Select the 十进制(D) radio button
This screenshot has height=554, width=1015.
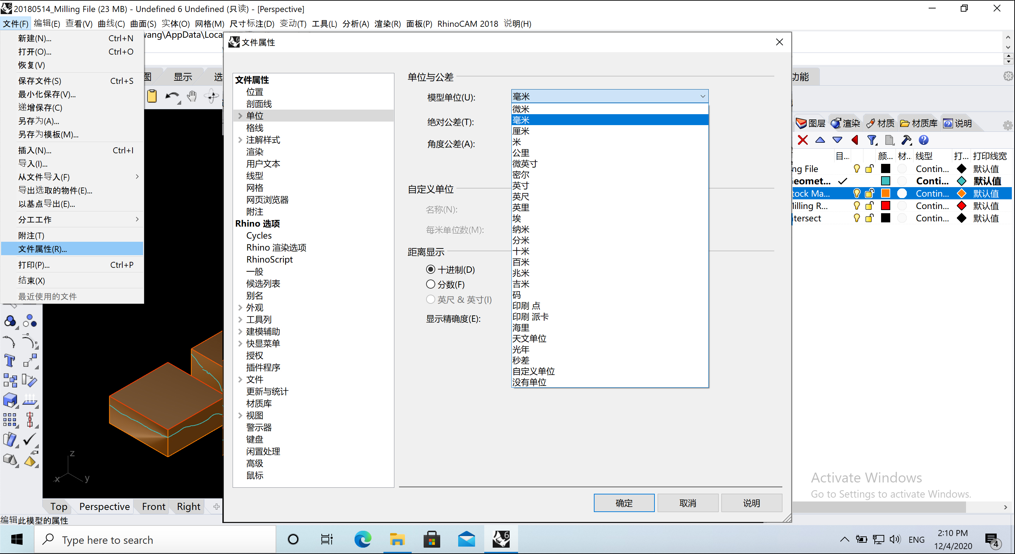pos(431,270)
